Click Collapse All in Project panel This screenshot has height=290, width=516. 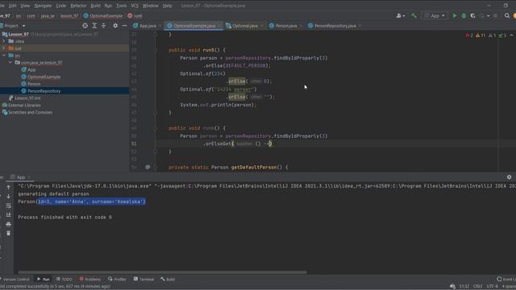104,26
